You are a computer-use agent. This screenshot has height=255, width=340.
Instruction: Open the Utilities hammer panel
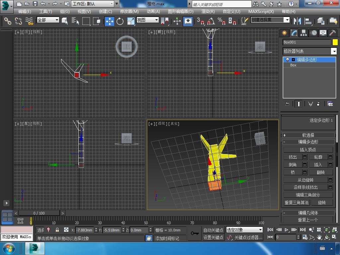332,33
